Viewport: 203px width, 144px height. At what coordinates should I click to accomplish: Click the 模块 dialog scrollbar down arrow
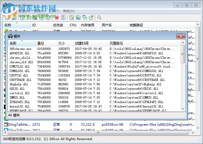[183, 109]
